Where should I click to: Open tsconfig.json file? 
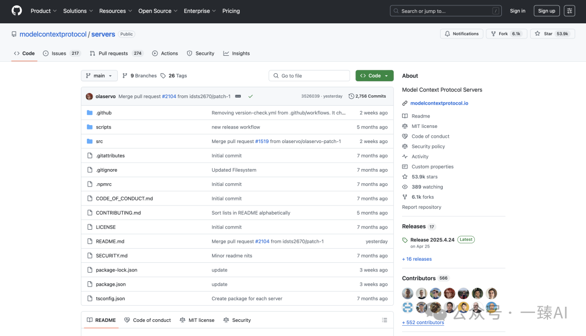(110, 298)
